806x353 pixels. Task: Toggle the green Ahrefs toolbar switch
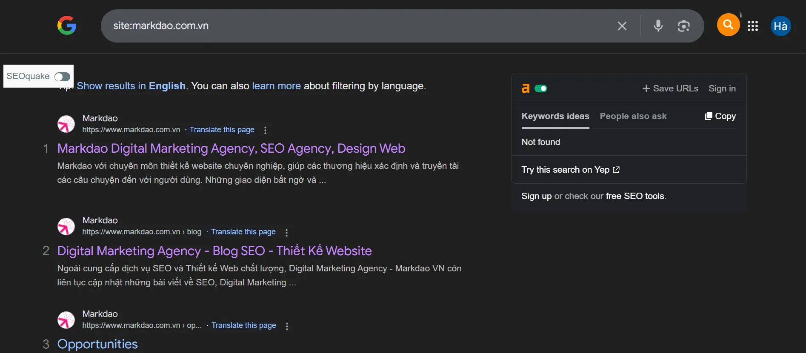(541, 88)
